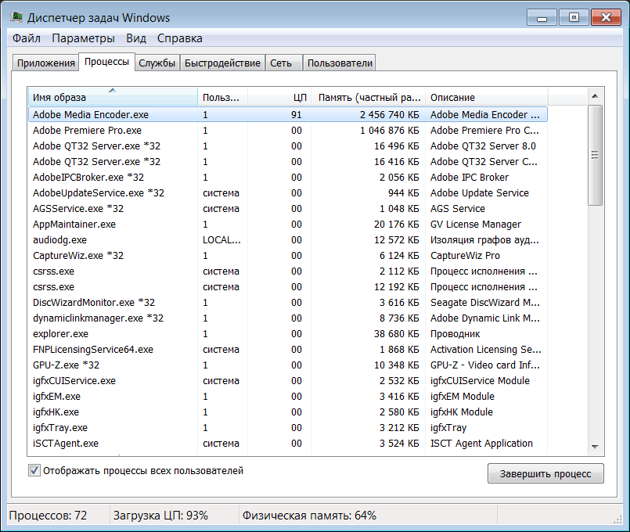Viewport: 630px width, 532px height.
Task: Sort by Память (частный ра... column header
Action: point(368,97)
